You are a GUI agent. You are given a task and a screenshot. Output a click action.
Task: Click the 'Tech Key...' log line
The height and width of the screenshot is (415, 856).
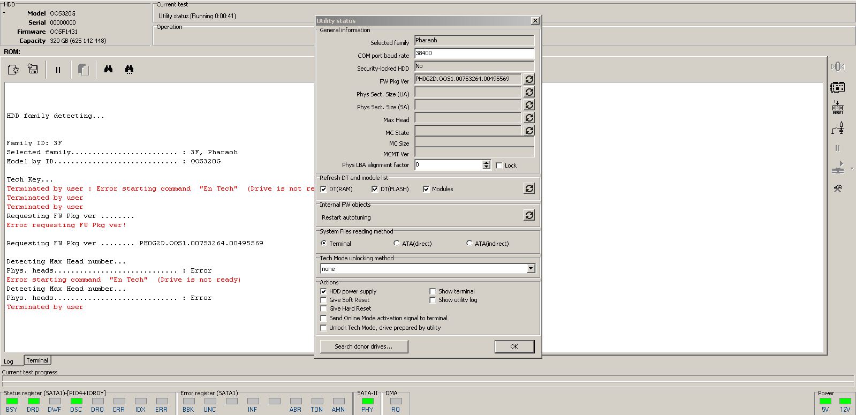(30, 179)
